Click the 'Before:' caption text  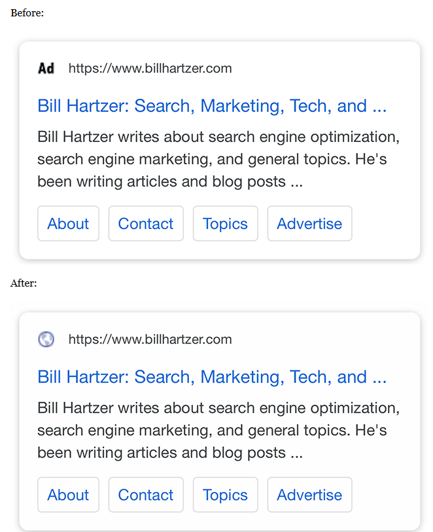(27, 13)
